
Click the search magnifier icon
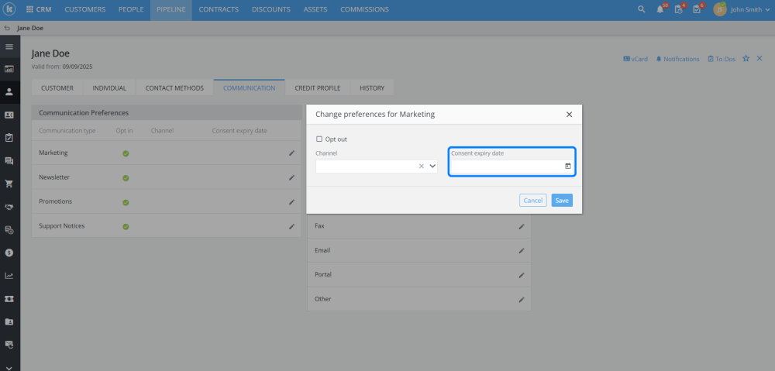(641, 9)
